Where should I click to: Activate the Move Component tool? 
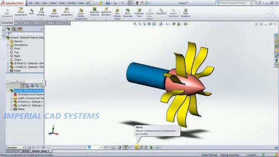[67, 12]
